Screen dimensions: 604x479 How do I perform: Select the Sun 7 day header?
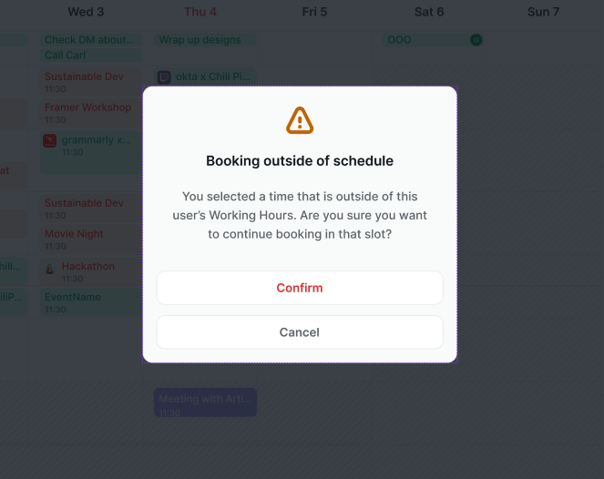[544, 12]
